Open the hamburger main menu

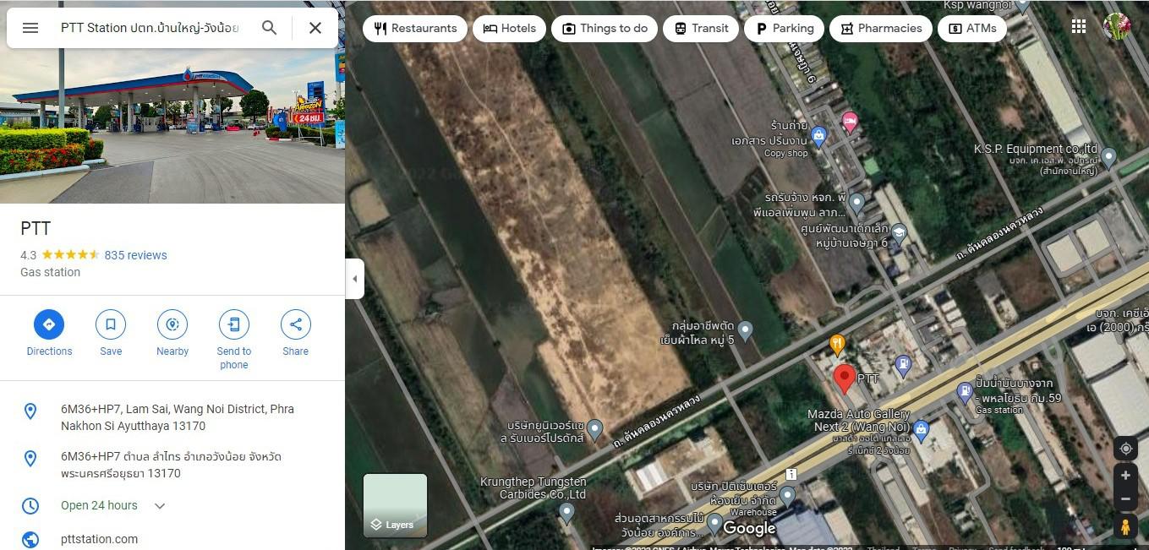tap(30, 28)
